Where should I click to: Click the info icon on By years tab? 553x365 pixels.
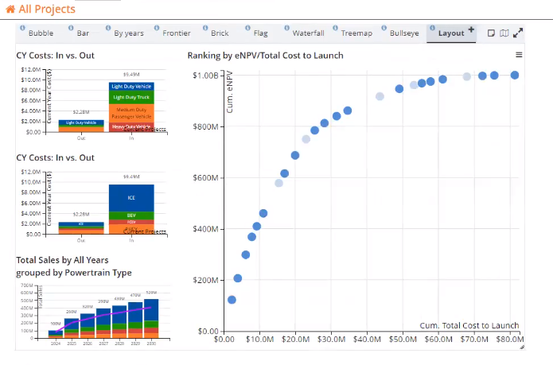108,28
